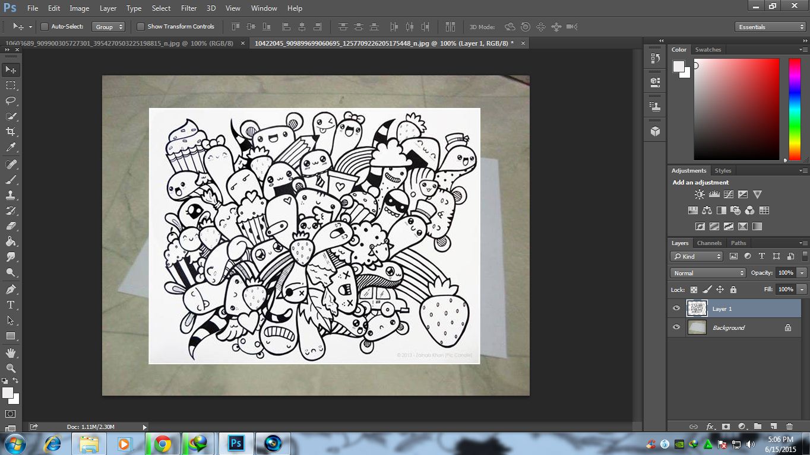810x455 pixels.
Task: Enable the Auto-Select checkbox
Action: 44,27
